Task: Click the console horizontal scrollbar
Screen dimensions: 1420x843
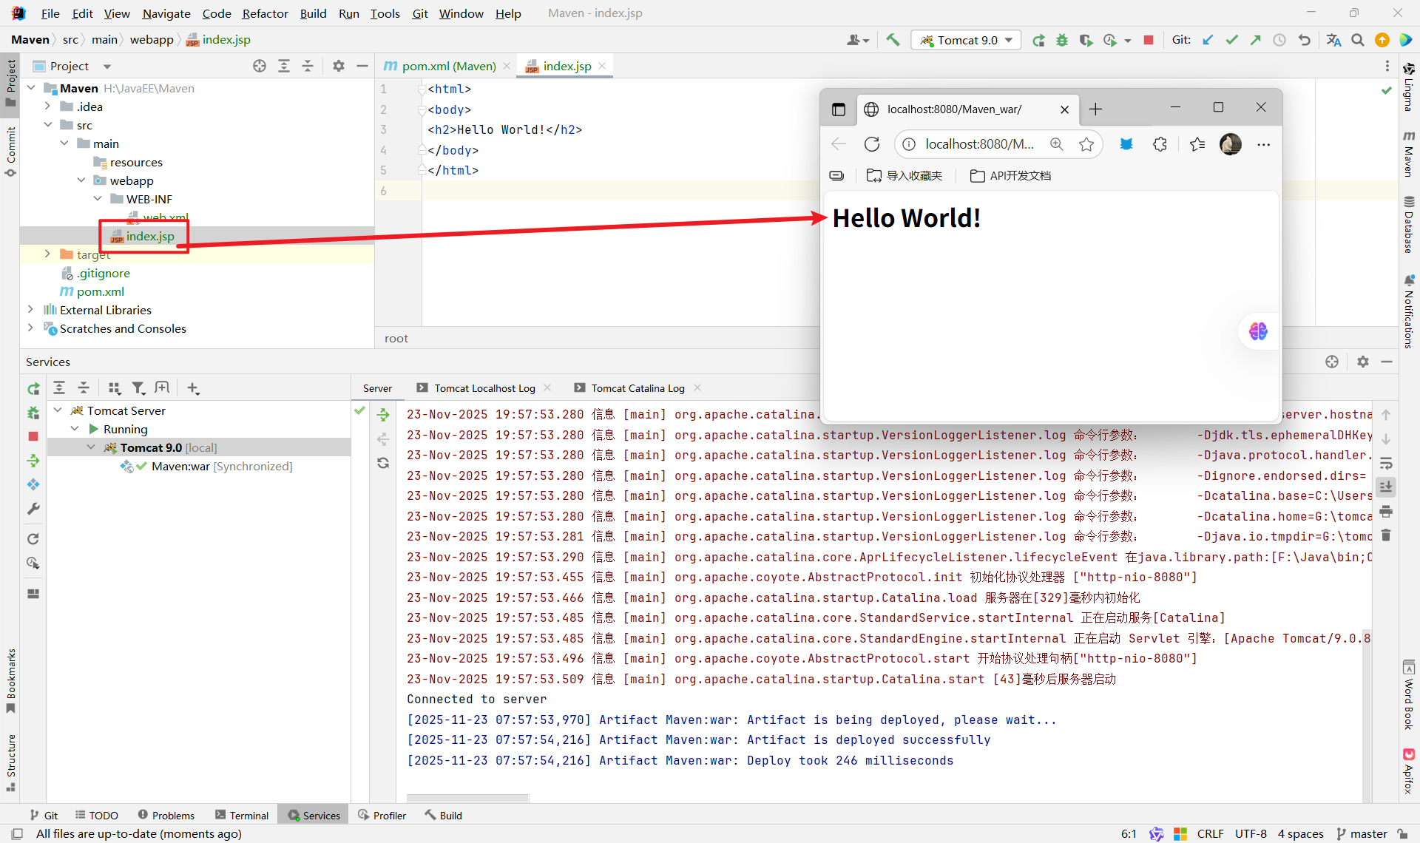Action: click(467, 798)
